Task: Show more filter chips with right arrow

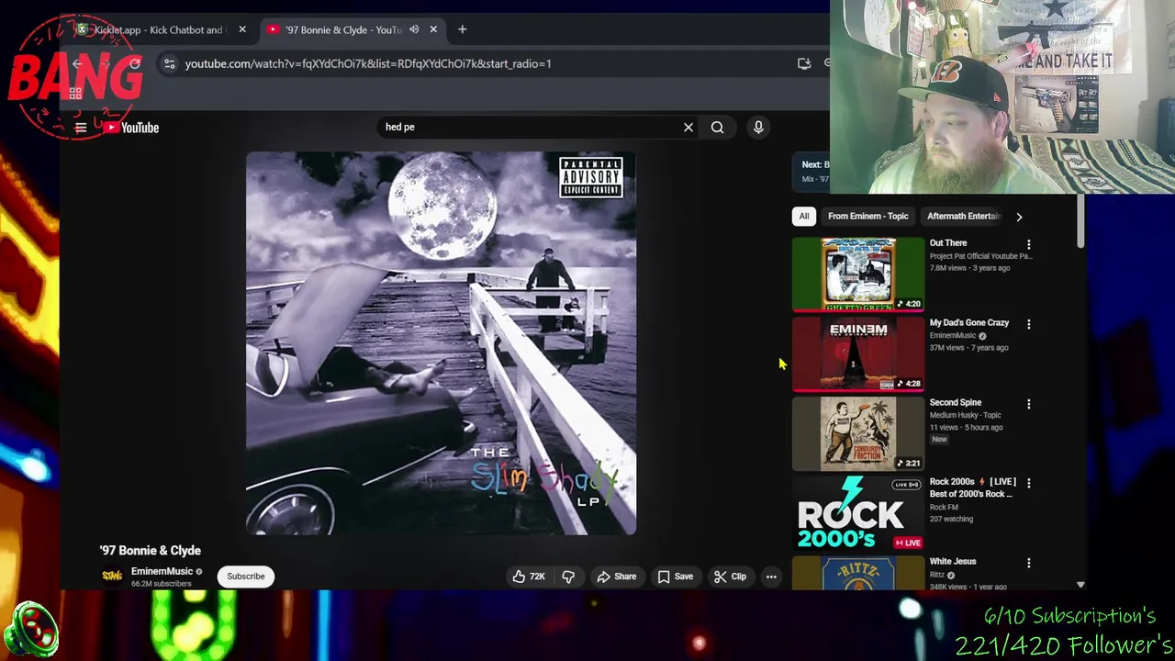Action: click(1019, 217)
